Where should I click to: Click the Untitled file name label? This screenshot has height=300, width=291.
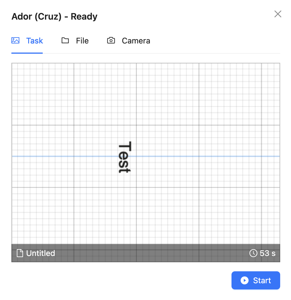click(41, 253)
